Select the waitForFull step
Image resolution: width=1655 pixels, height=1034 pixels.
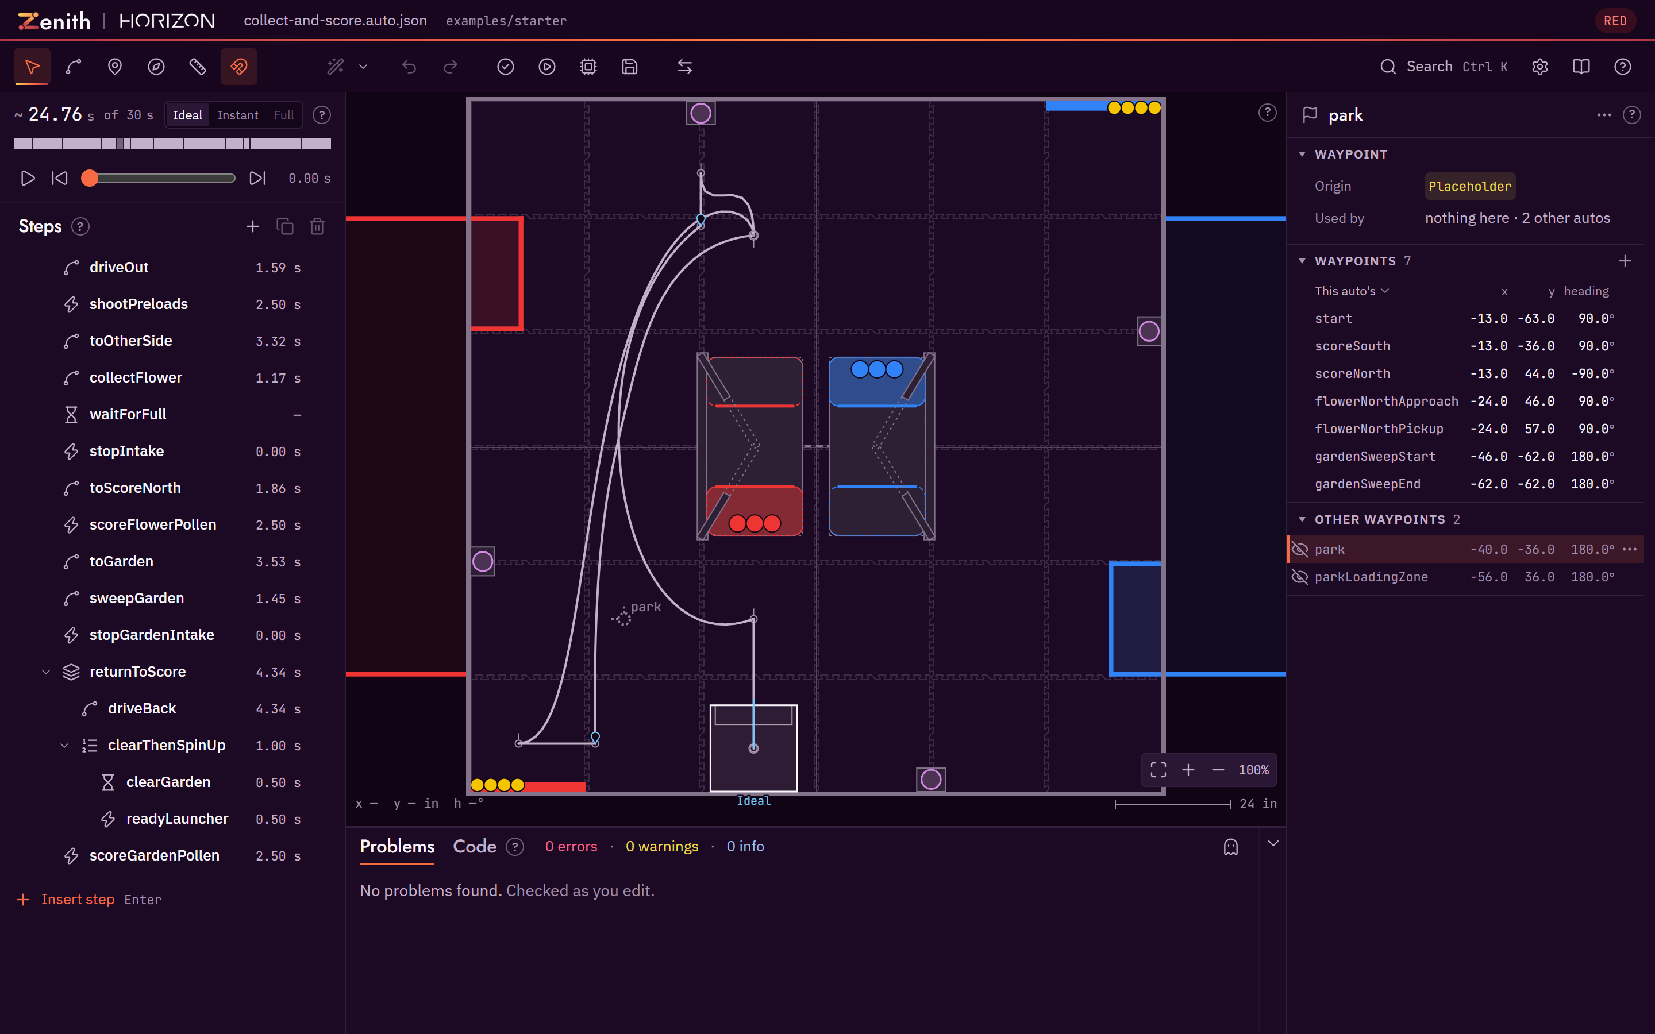point(172,414)
